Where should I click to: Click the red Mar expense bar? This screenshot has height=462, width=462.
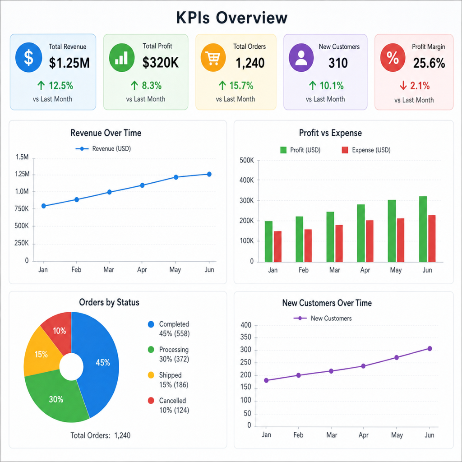tap(339, 243)
